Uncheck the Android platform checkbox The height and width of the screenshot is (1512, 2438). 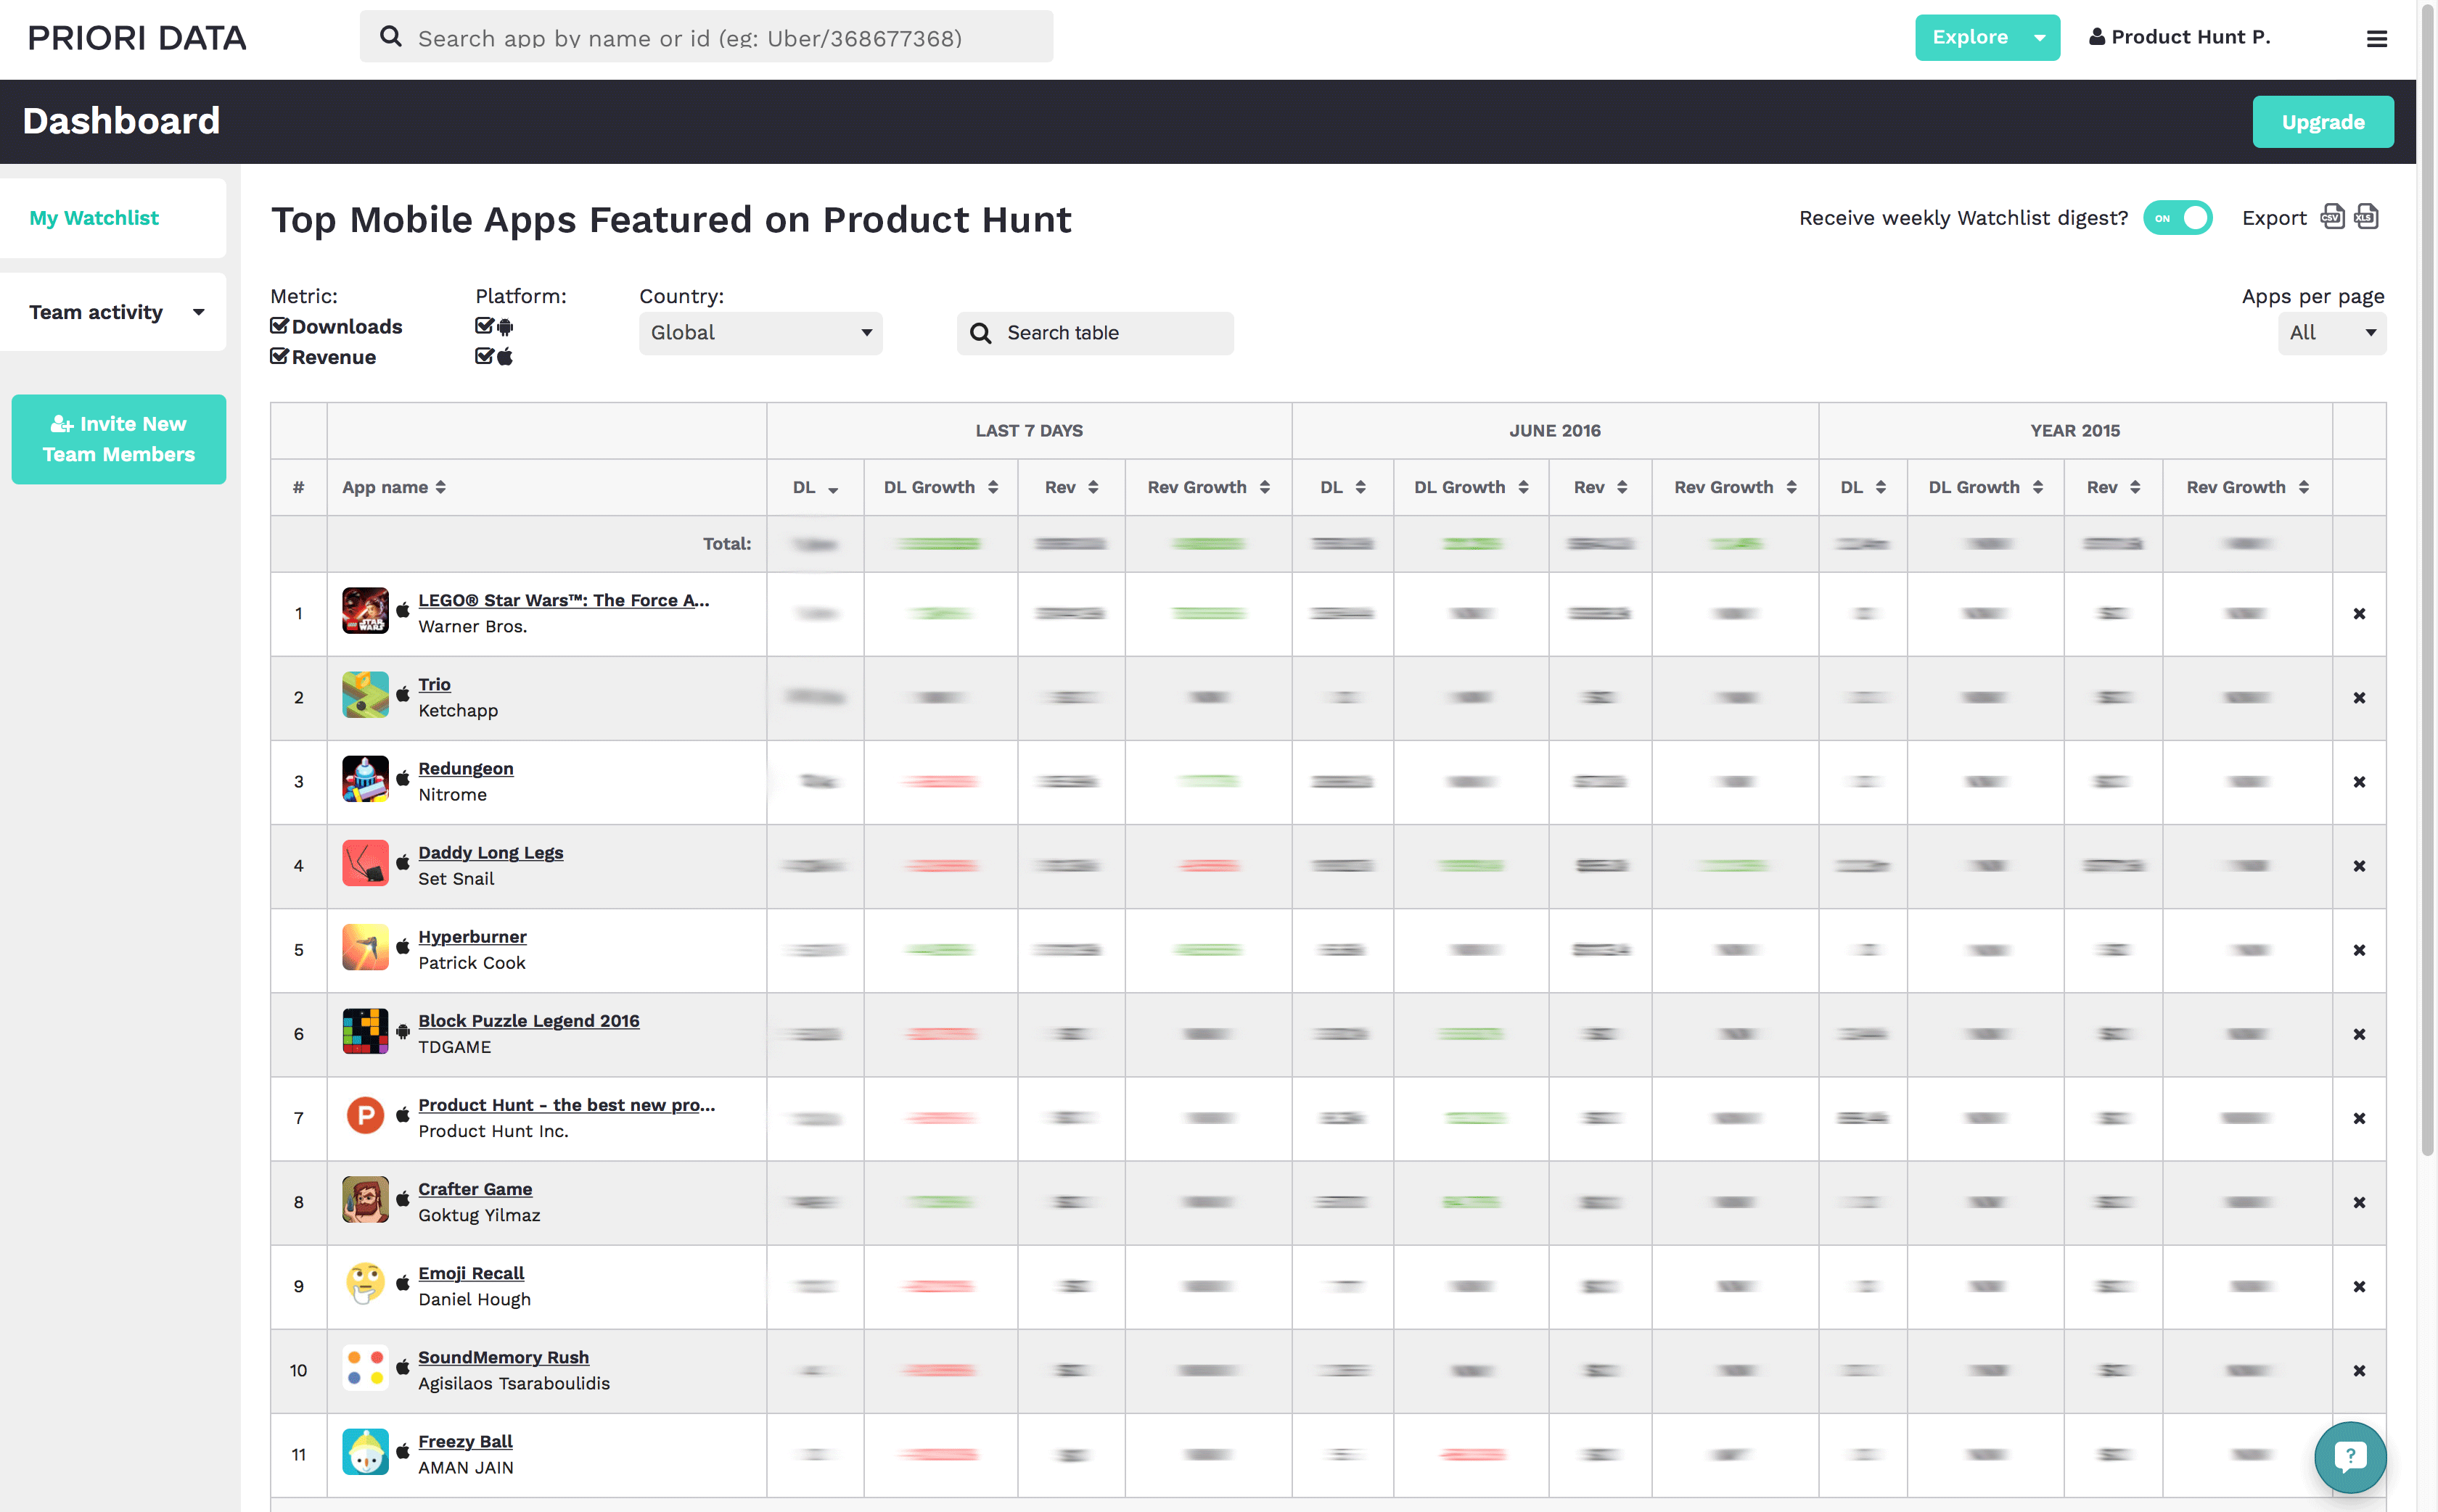pyautogui.click(x=484, y=326)
